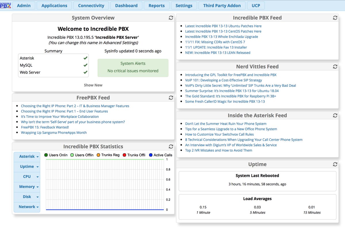Refresh the Inside the Asterisk Feed panel

click(x=335, y=116)
